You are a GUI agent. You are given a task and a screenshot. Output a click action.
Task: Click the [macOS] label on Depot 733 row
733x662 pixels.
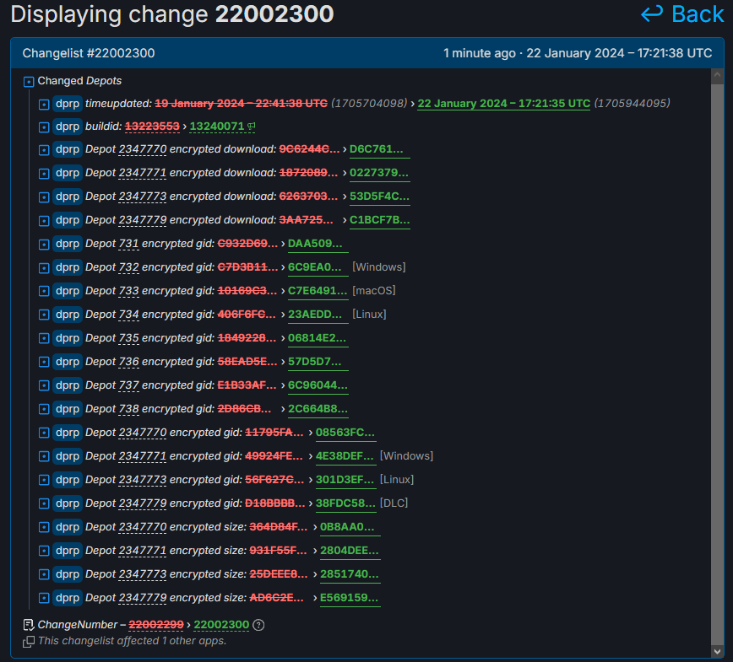click(374, 290)
